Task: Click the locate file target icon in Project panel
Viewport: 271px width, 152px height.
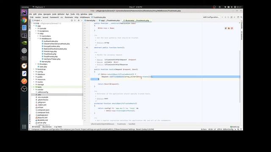Action: click(72, 20)
